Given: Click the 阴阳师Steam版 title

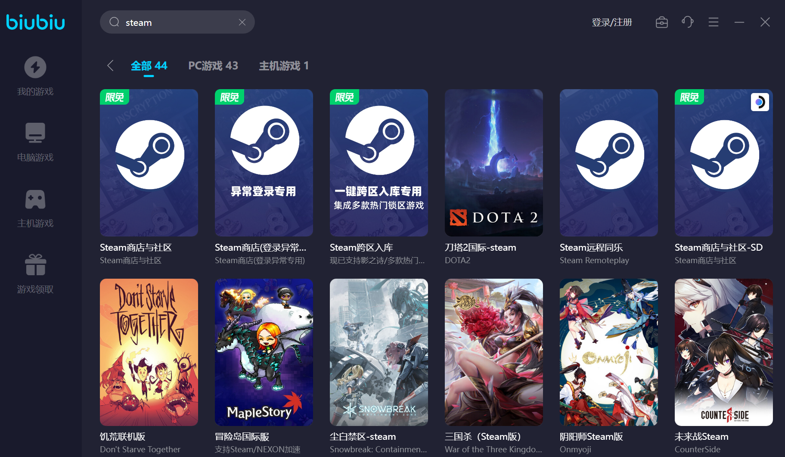Looking at the screenshot, I should pos(591,437).
